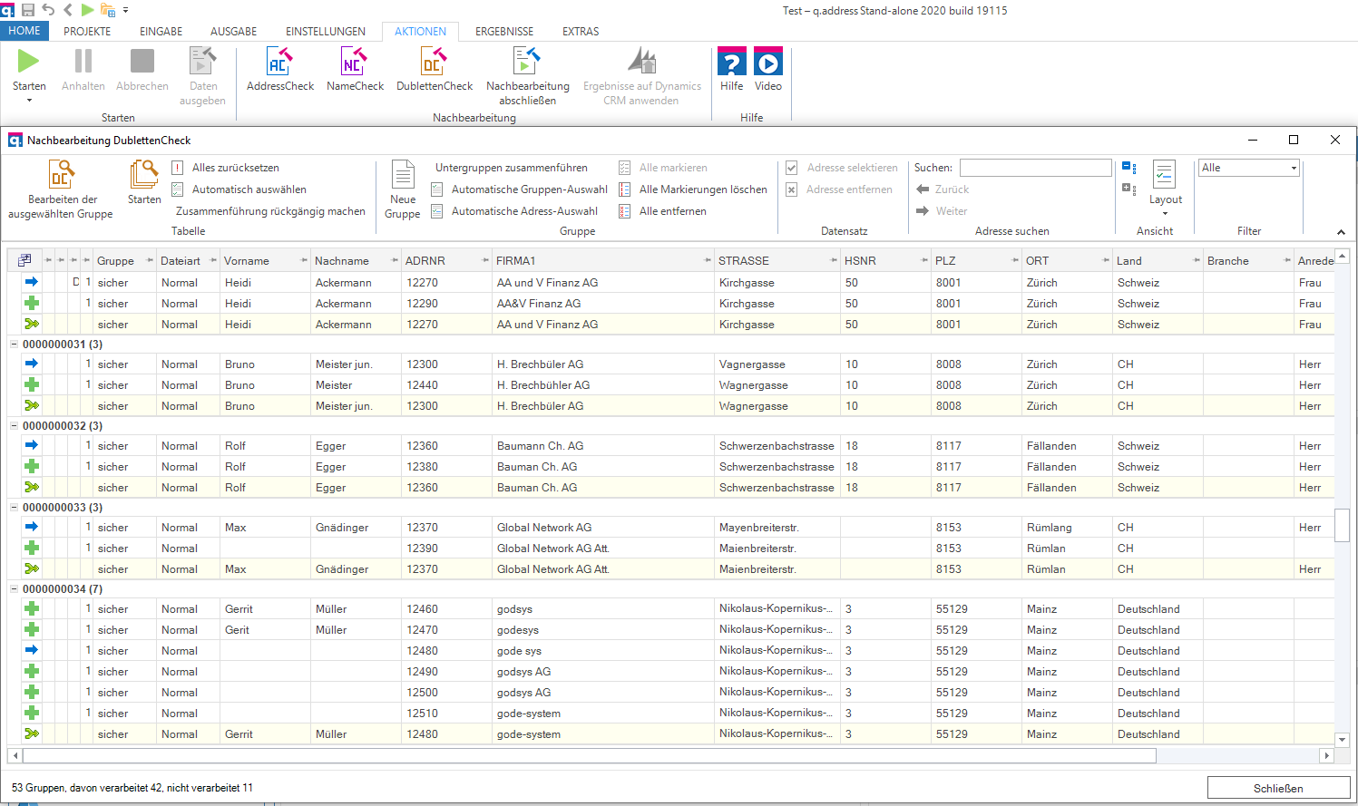
Task: Switch to the ERGEBNISSE tab
Action: (x=504, y=31)
